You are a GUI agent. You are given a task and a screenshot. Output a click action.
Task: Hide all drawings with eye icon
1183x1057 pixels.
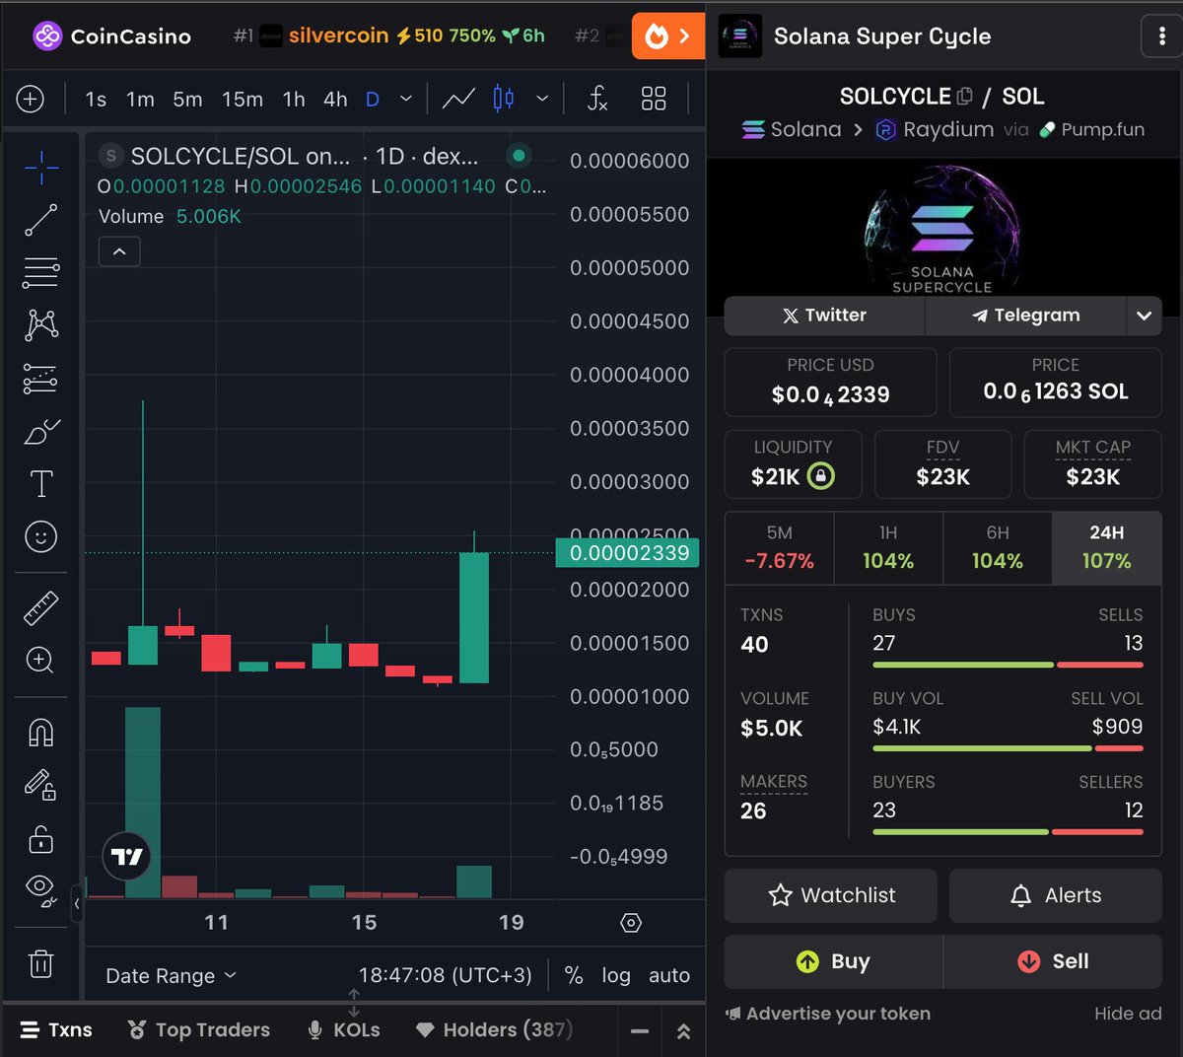pos(41,889)
